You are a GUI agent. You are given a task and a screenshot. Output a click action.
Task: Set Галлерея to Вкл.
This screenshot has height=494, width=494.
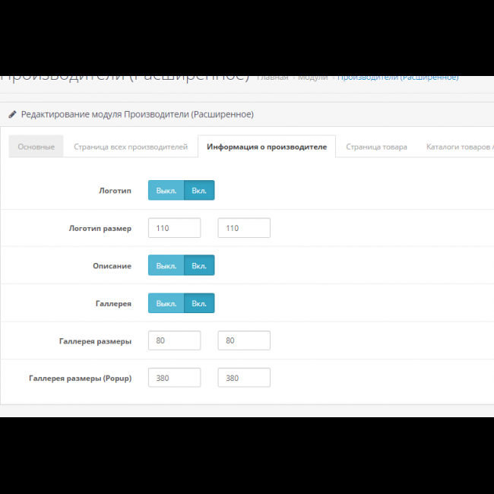(x=199, y=303)
